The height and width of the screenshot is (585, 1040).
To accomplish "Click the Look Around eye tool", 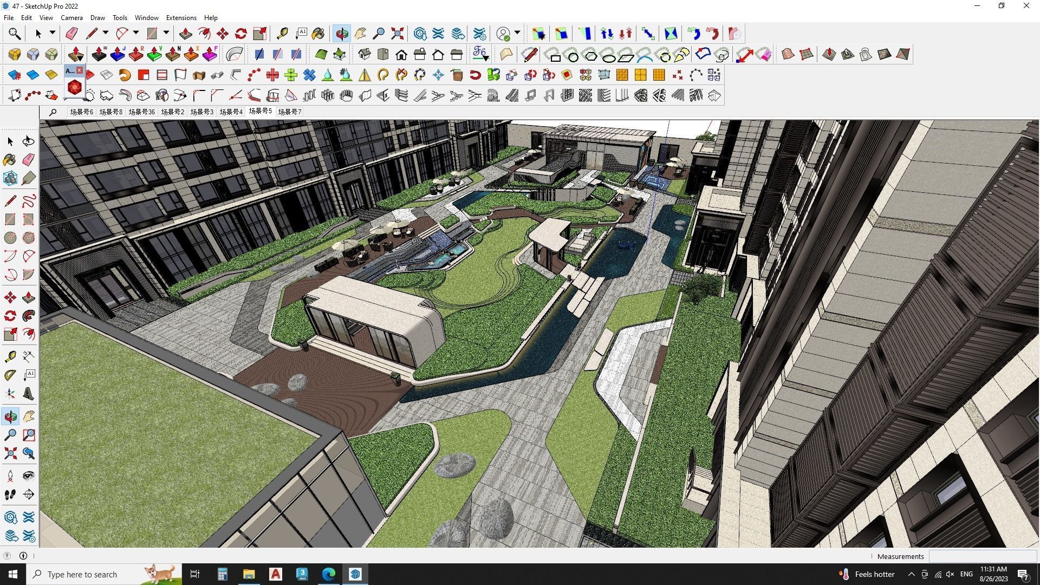I will (x=29, y=476).
